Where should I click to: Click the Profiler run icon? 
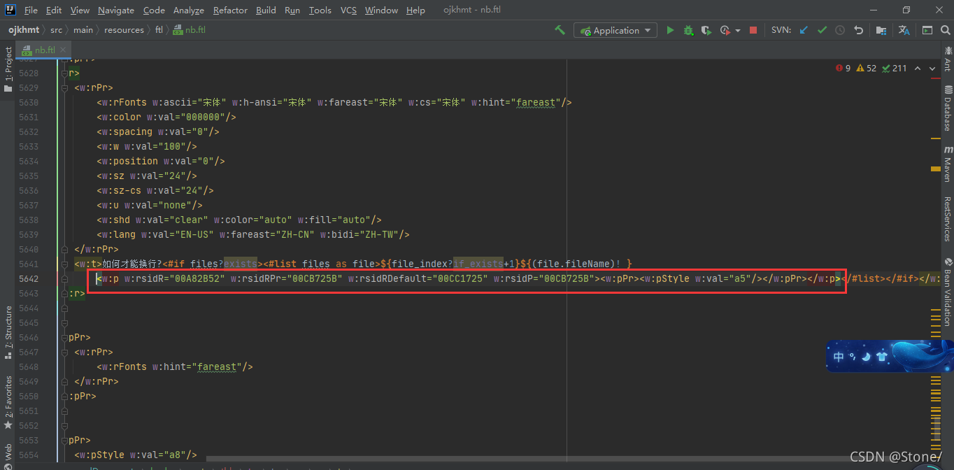click(725, 30)
